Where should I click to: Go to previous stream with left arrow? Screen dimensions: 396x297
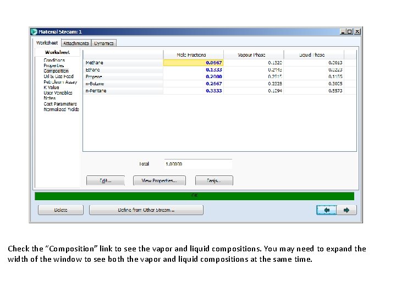tap(326, 210)
